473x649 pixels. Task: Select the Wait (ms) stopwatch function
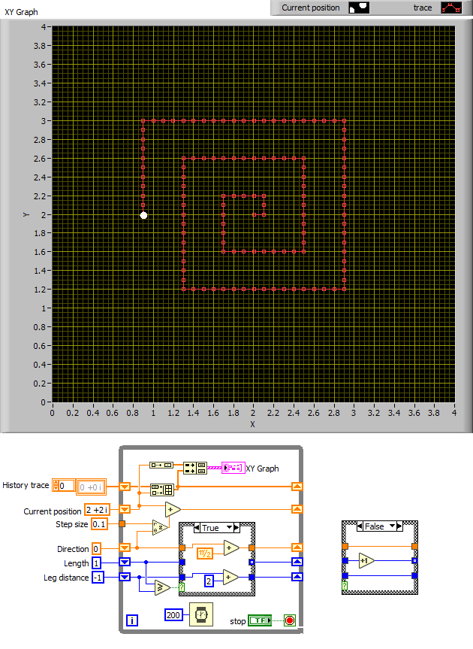click(x=201, y=614)
